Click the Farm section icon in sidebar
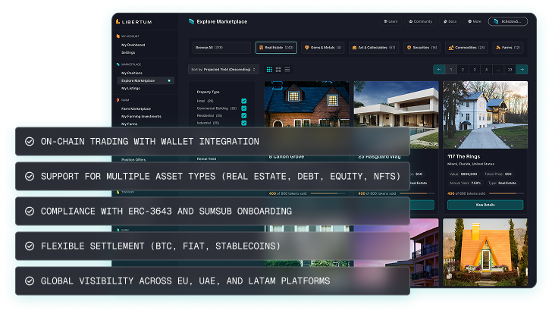Image resolution: width=552 pixels, height=323 pixels. [118, 100]
